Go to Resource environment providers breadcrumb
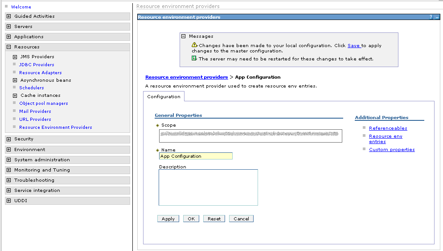This screenshot has width=443, height=251. pos(186,77)
